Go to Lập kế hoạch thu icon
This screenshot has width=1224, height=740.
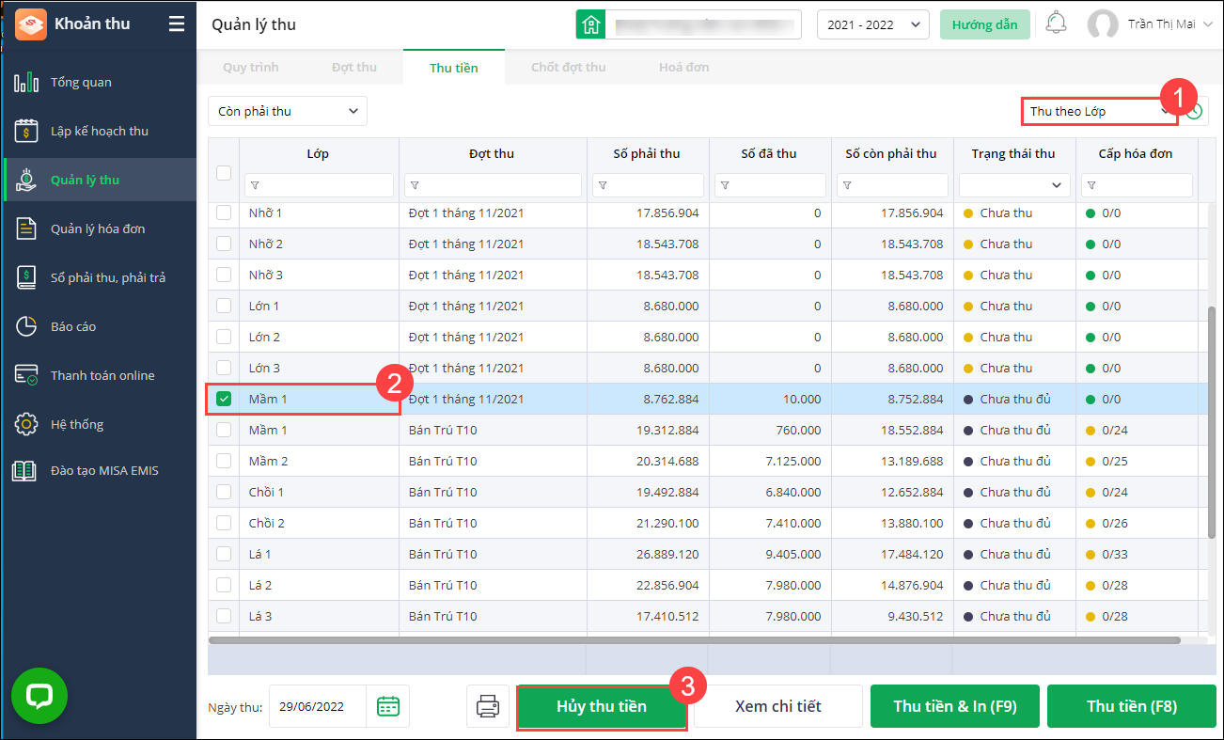pyautogui.click(x=26, y=131)
